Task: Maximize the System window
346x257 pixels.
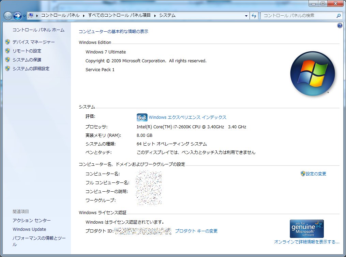Action: pyautogui.click(x=322, y=3)
